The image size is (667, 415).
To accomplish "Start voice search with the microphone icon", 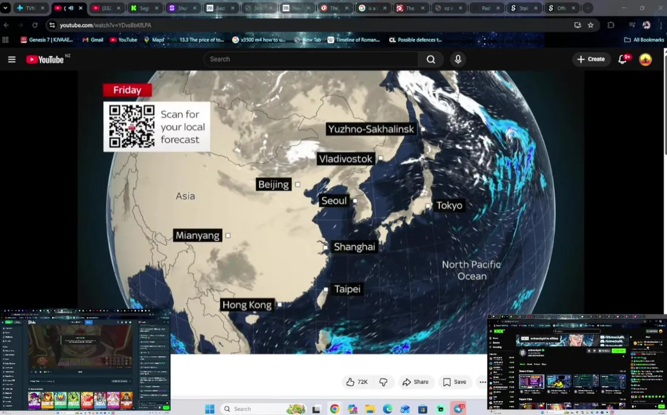I will [x=458, y=59].
